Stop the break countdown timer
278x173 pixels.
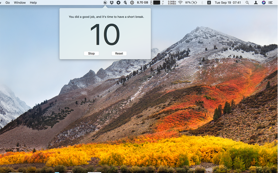click(x=91, y=54)
